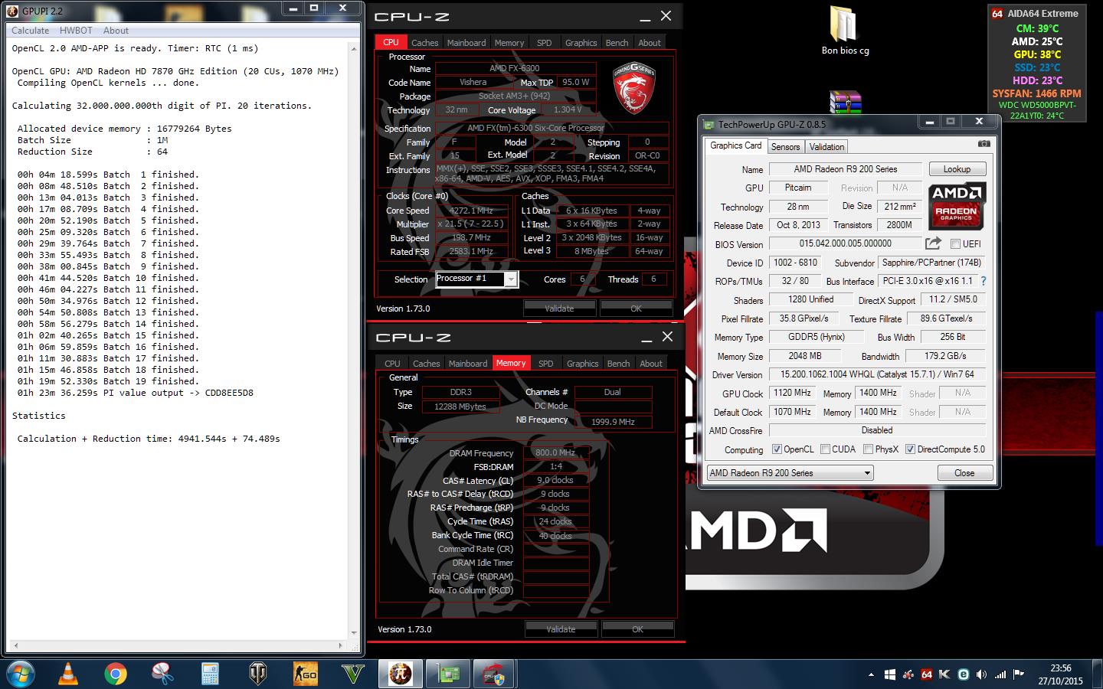Viewport: 1103px width, 689px height.
Task: Open the HWBOT menu in GPUPI
Action: point(76,31)
